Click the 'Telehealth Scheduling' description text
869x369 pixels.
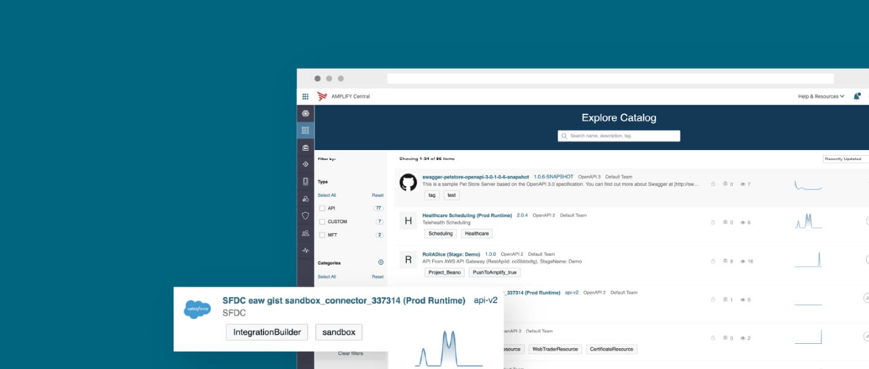coord(446,223)
